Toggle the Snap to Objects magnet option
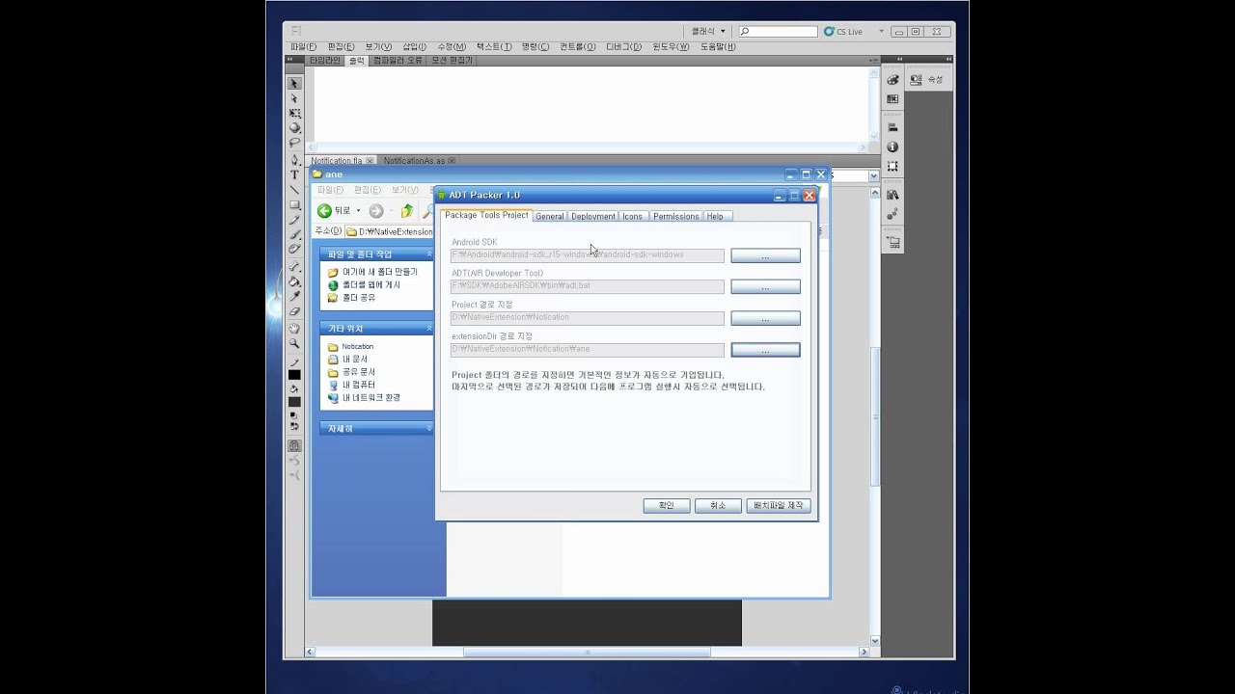The image size is (1235, 694). click(294, 445)
